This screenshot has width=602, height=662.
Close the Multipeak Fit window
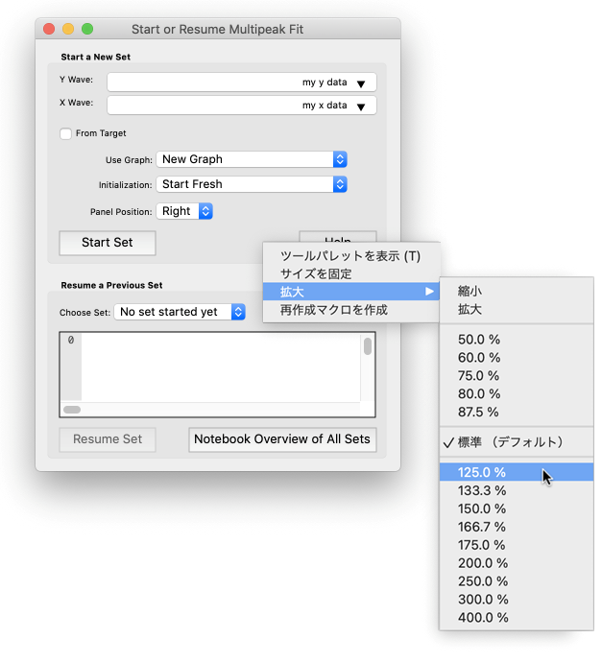49,30
